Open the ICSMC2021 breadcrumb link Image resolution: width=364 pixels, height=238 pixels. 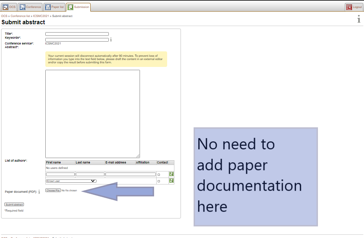(x=41, y=16)
